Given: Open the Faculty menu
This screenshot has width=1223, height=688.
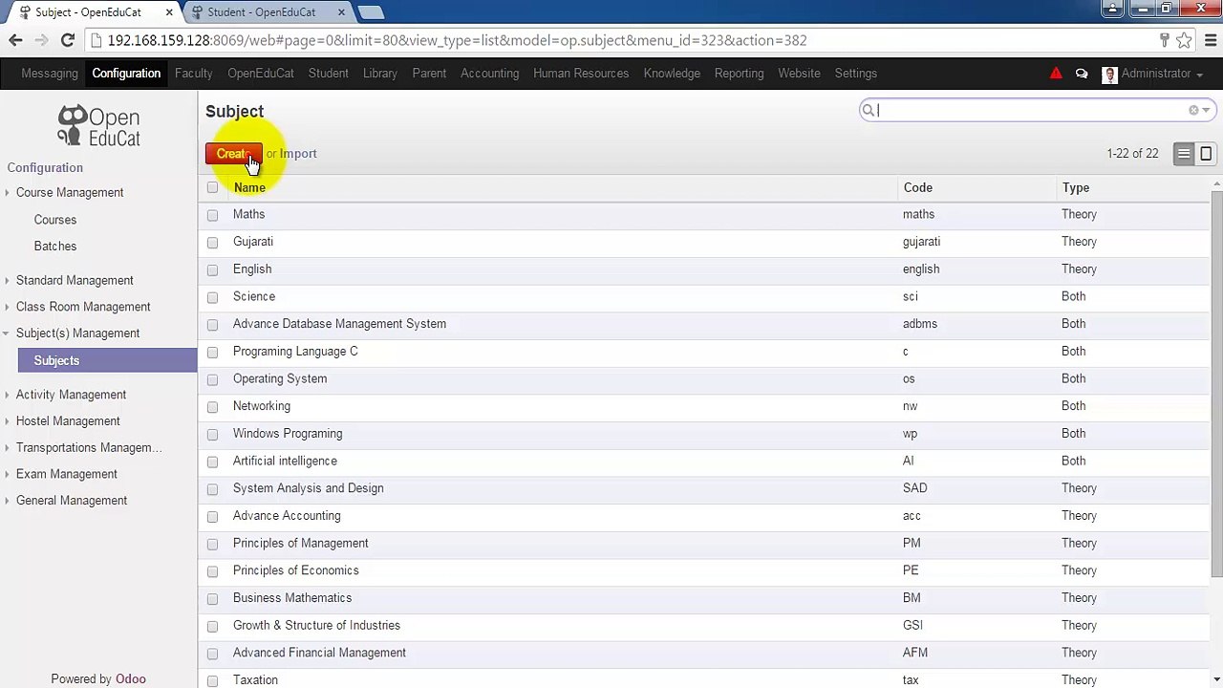Looking at the screenshot, I should 194,74.
